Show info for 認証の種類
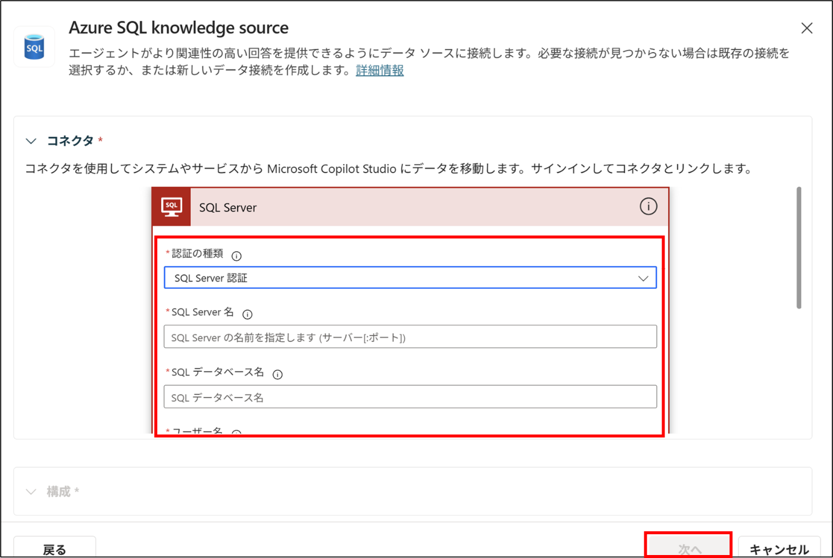Viewport: 833px width, 558px height. click(236, 256)
